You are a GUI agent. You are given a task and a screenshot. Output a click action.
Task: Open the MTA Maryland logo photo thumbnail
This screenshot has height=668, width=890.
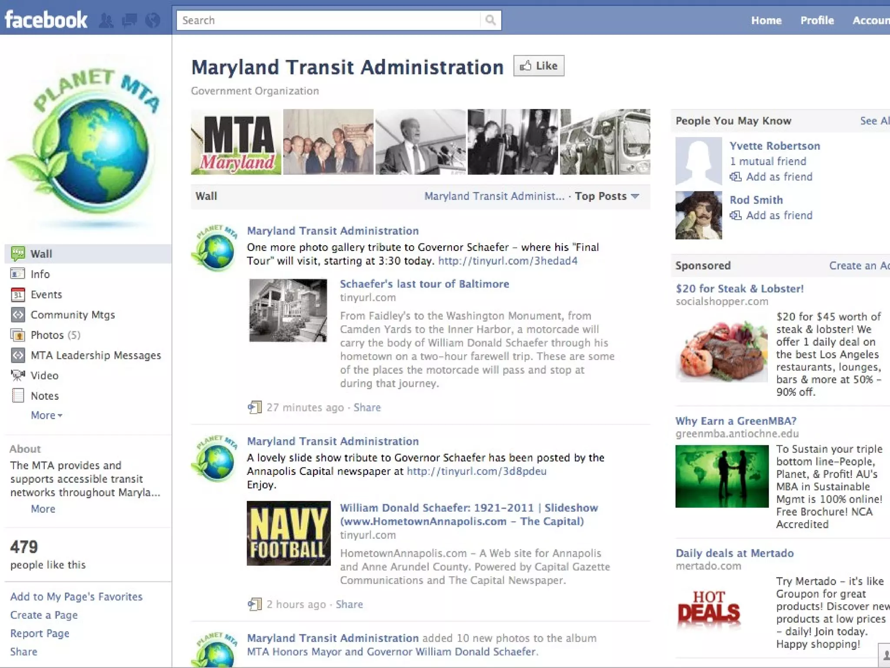point(236,142)
